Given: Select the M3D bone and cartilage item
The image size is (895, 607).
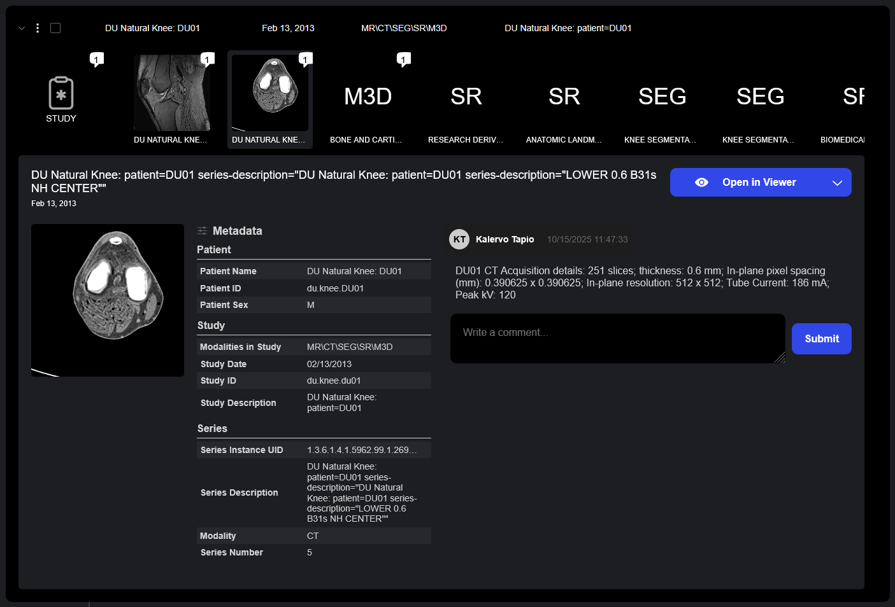Looking at the screenshot, I should 367,99.
